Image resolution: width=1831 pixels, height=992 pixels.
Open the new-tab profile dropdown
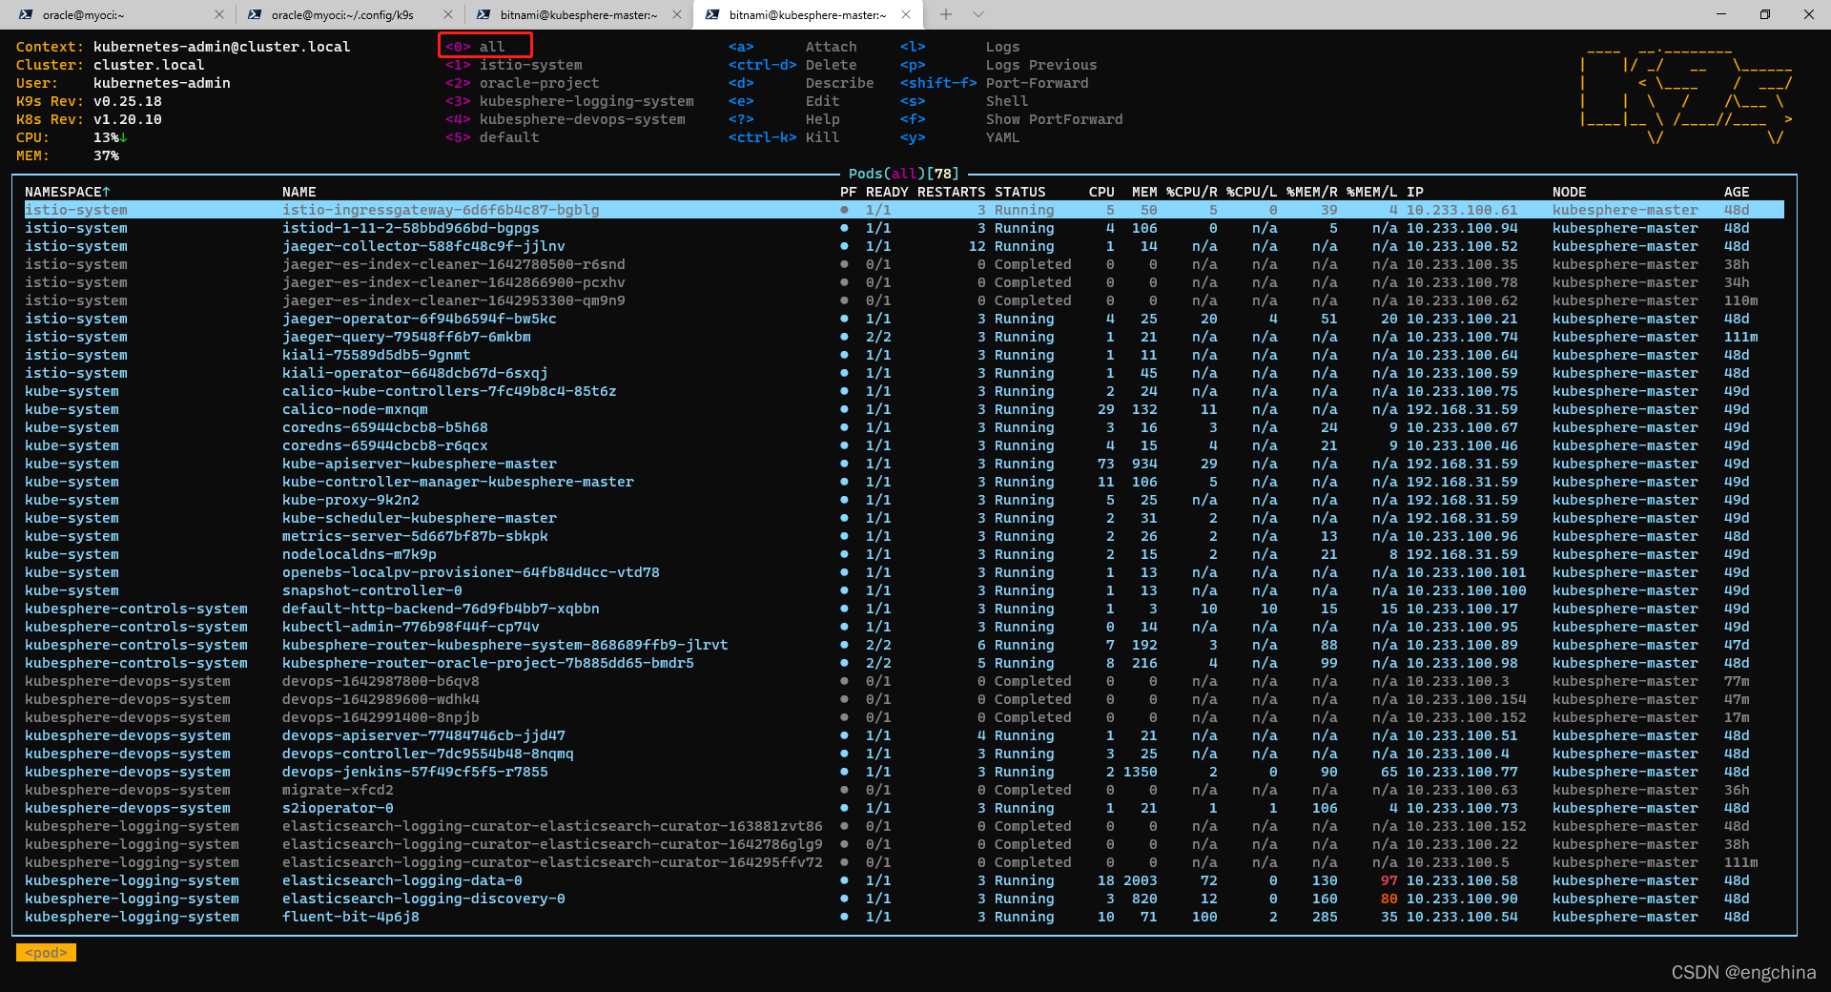(x=978, y=14)
